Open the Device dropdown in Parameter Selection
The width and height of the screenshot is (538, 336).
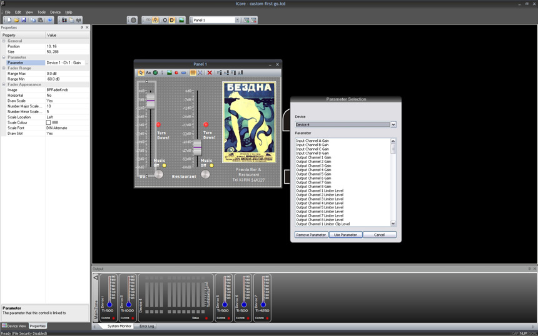tap(393, 125)
